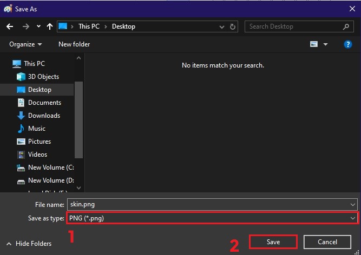Viewport: 361px width, 255px height.
Task: Collapse with Hide Folders
Action: 29,244
